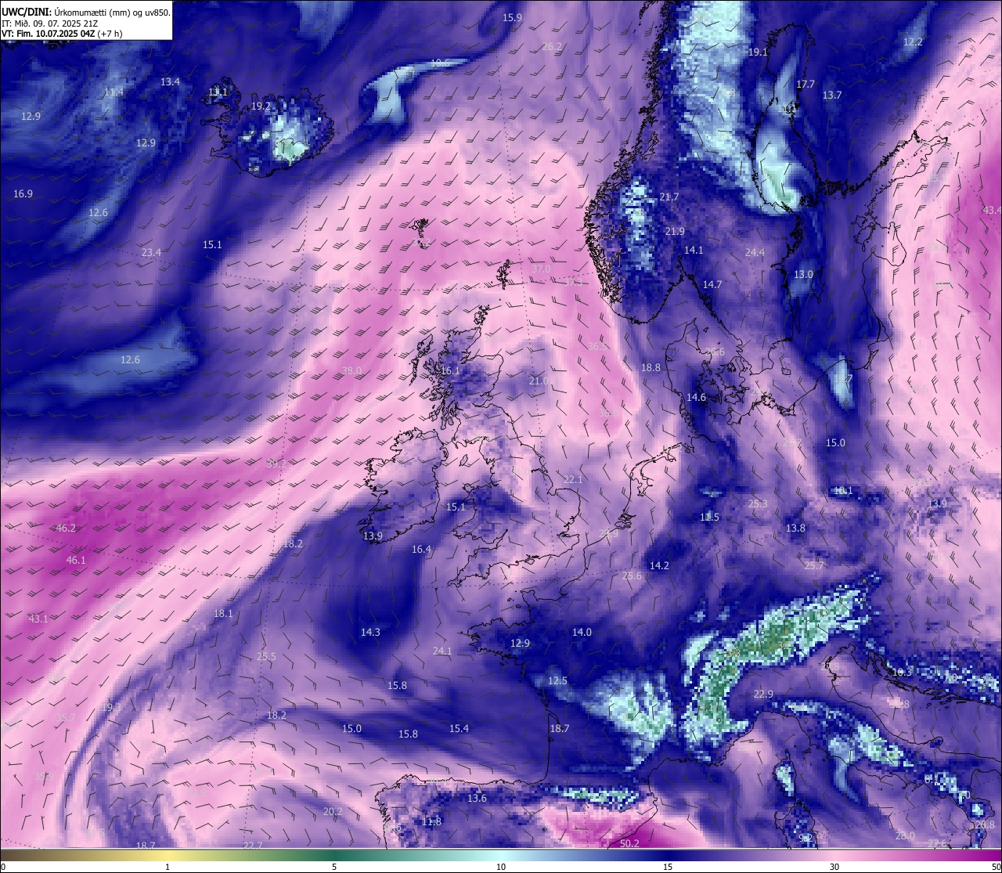Viewport: 1002px width, 873px height.
Task: Click the 26.2 value north of Norway coast
Action: 552,46
